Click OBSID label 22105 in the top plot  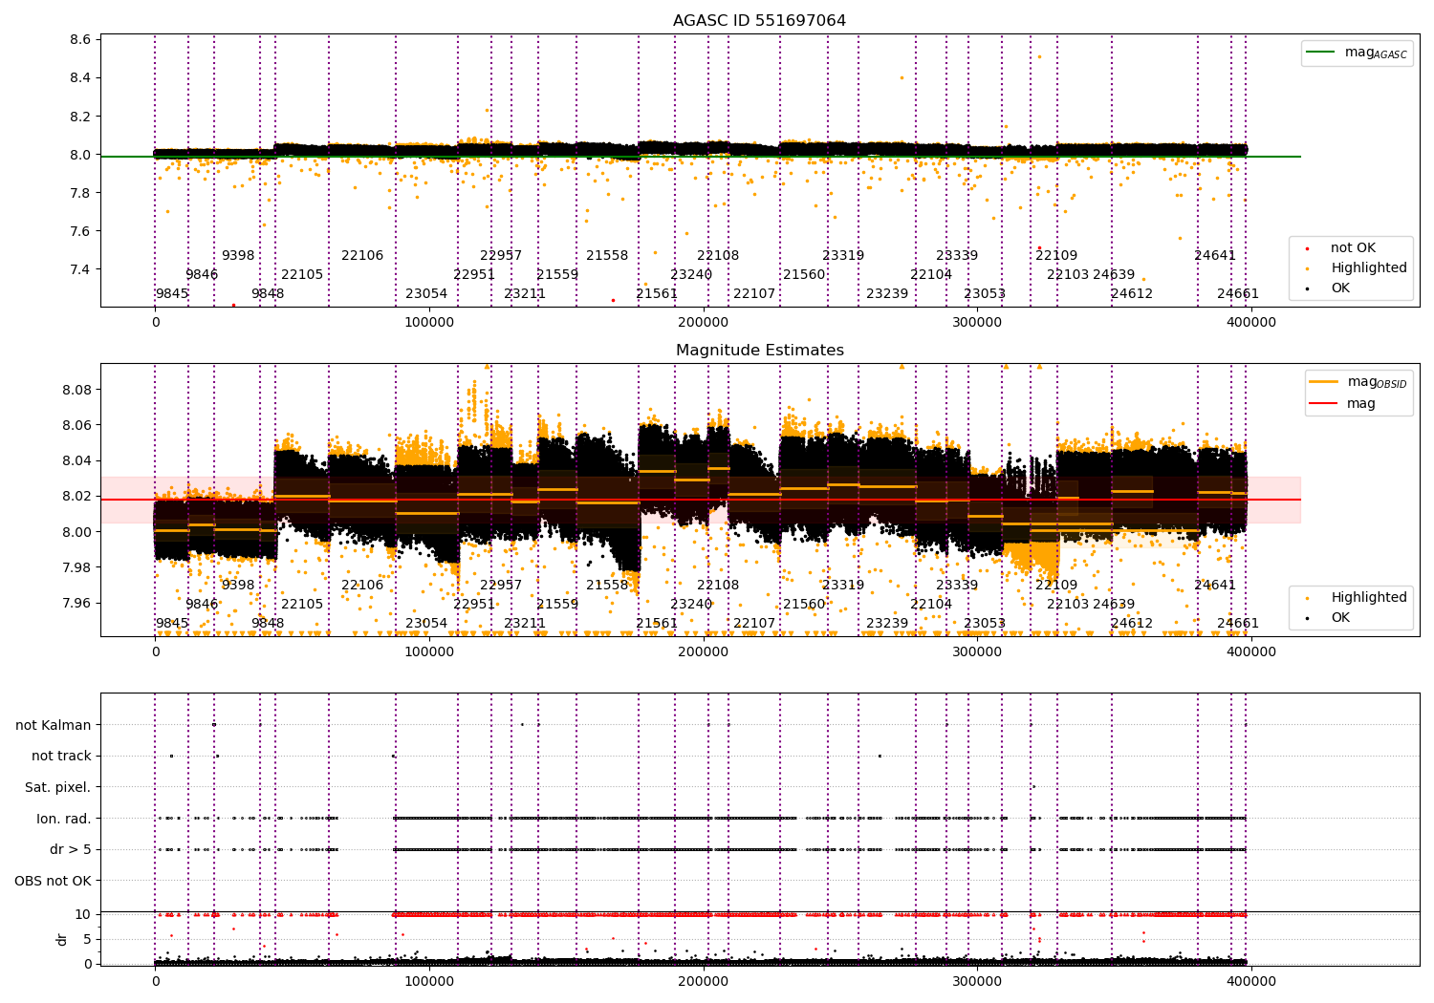(302, 274)
